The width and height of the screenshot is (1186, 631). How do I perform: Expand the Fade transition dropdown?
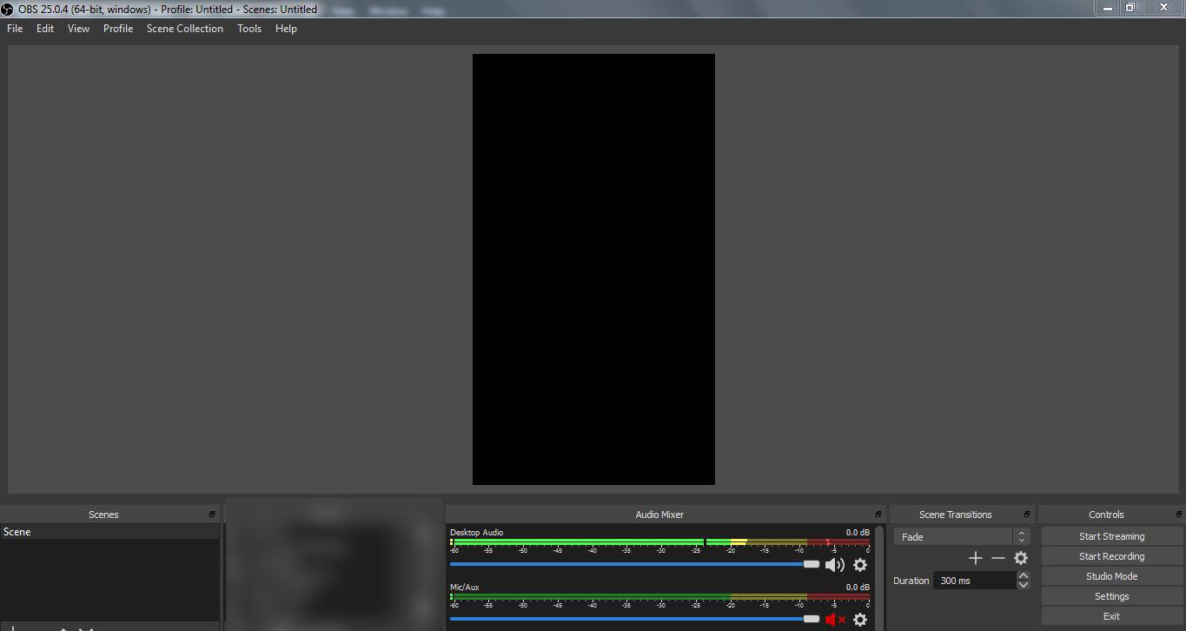1022,537
